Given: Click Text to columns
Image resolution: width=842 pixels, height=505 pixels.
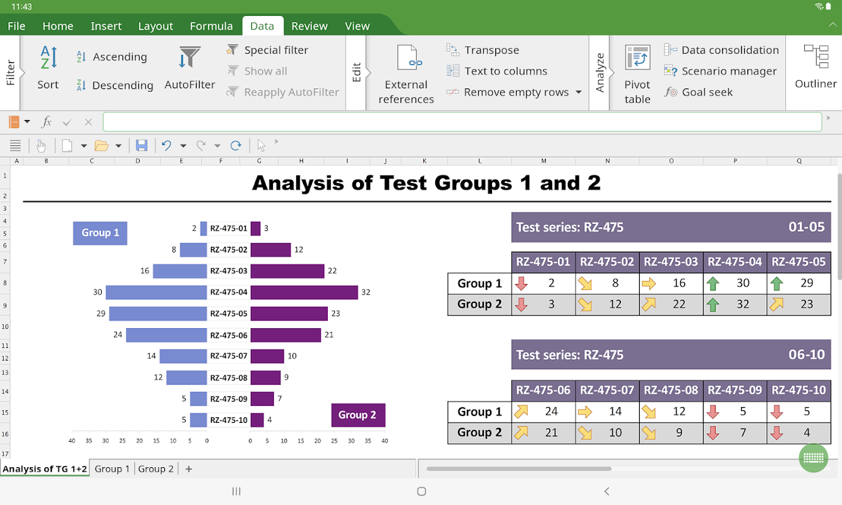Looking at the screenshot, I should pos(505,71).
